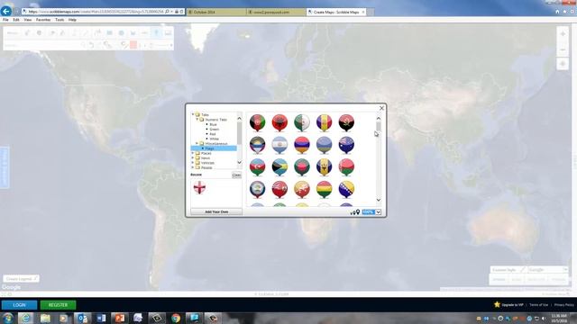Viewport: 577px width, 324px height.
Task: Select the Green numeric tabs item
Action: 215,130
